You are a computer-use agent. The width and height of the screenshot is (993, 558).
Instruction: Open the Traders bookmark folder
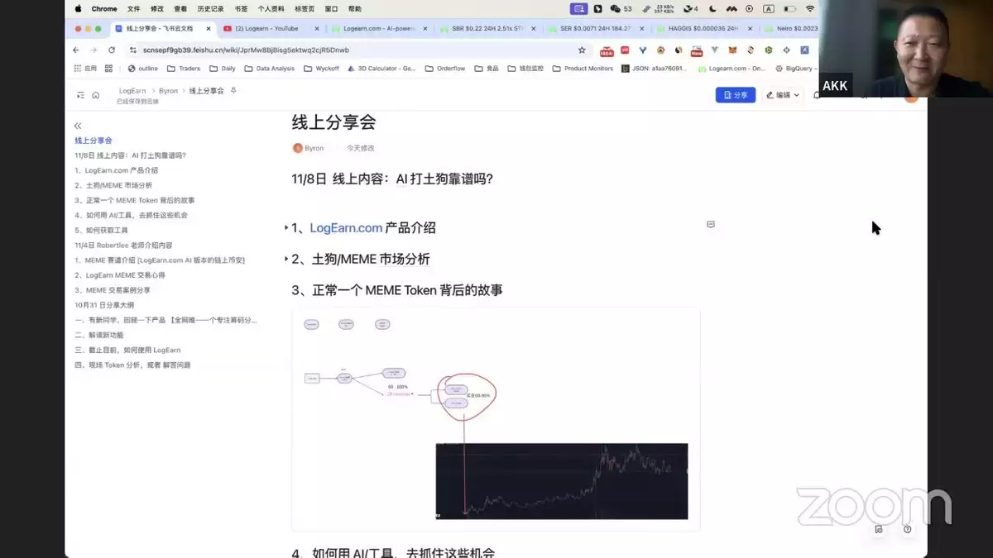click(x=184, y=69)
